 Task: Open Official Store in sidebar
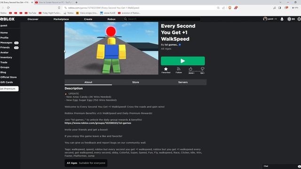8,77
